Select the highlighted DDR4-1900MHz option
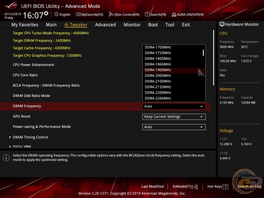Screen dimensions: 264x198 pos(174,70)
